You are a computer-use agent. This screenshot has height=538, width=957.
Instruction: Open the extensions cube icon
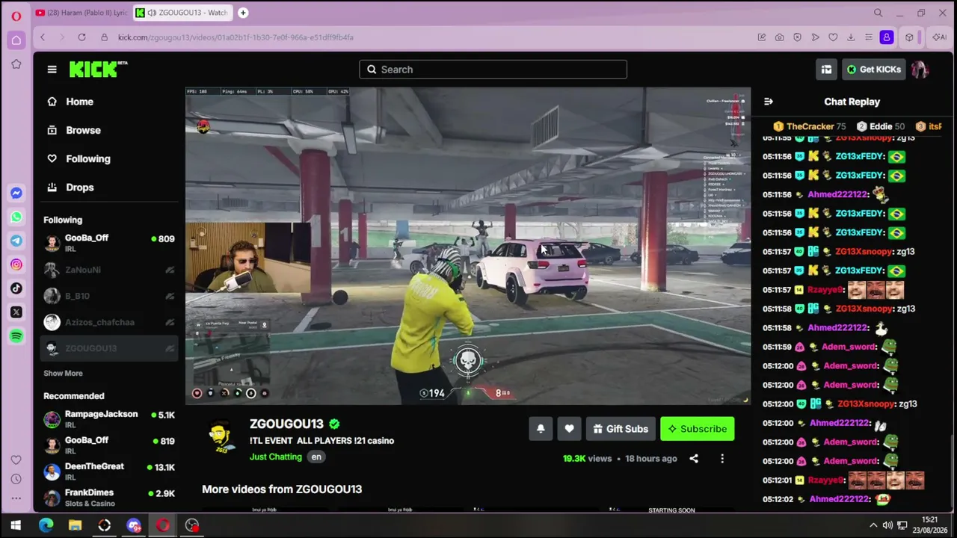909,37
